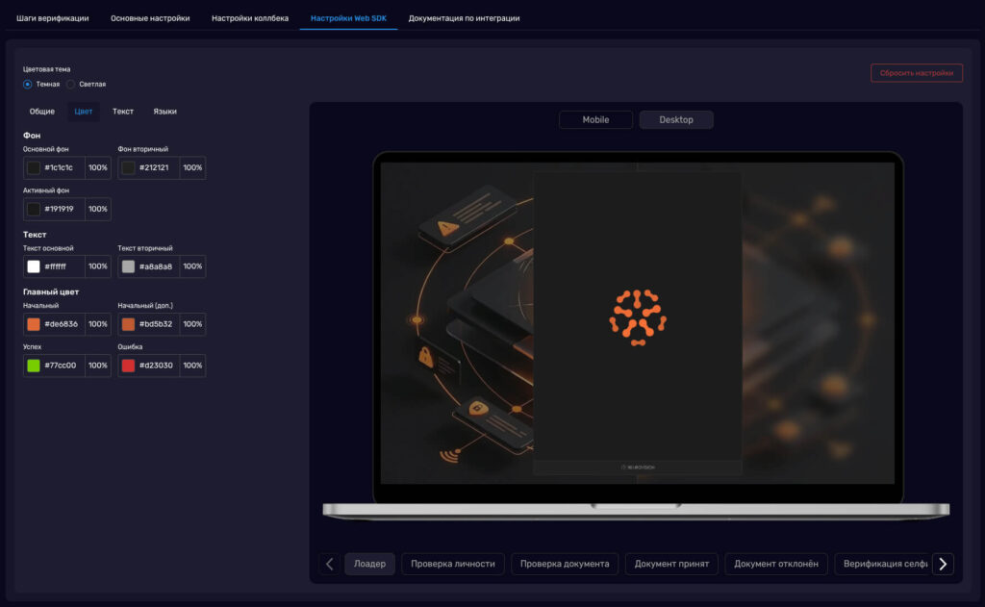Viewport: 985px width, 607px height.
Task: Open the Языки settings subtab
Action: [165, 112]
